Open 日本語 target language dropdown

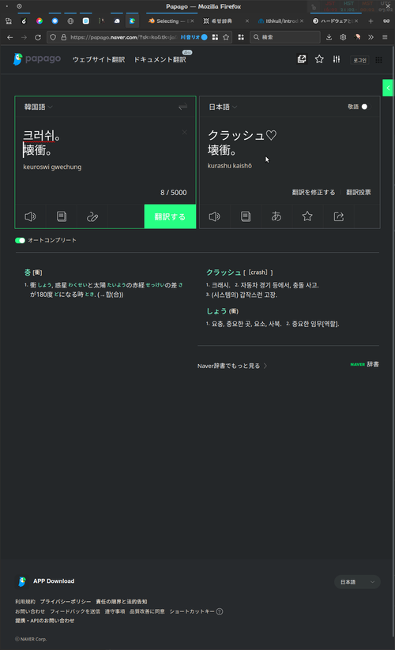pyautogui.click(x=223, y=107)
